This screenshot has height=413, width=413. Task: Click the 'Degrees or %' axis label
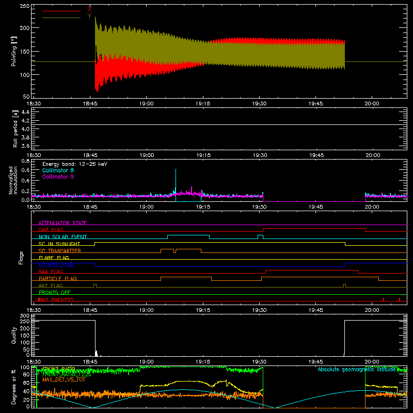[x=14, y=387]
